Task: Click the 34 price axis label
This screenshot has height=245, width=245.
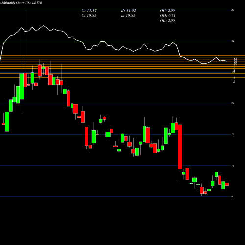Action: coord(233,41)
